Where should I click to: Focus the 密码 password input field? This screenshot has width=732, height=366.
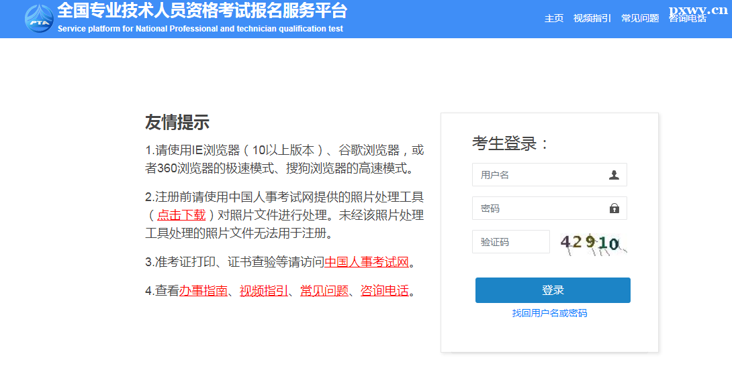pyautogui.click(x=549, y=208)
